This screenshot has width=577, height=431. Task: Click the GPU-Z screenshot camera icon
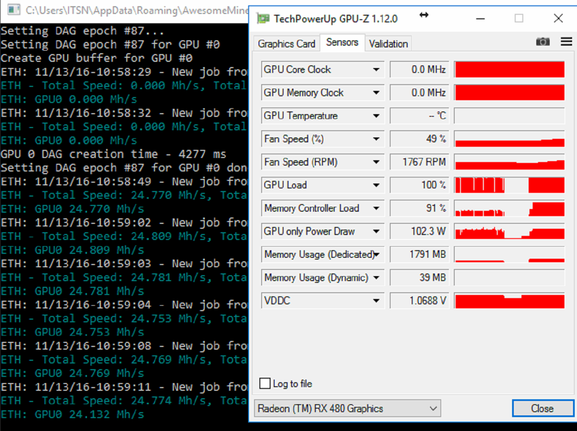543,42
